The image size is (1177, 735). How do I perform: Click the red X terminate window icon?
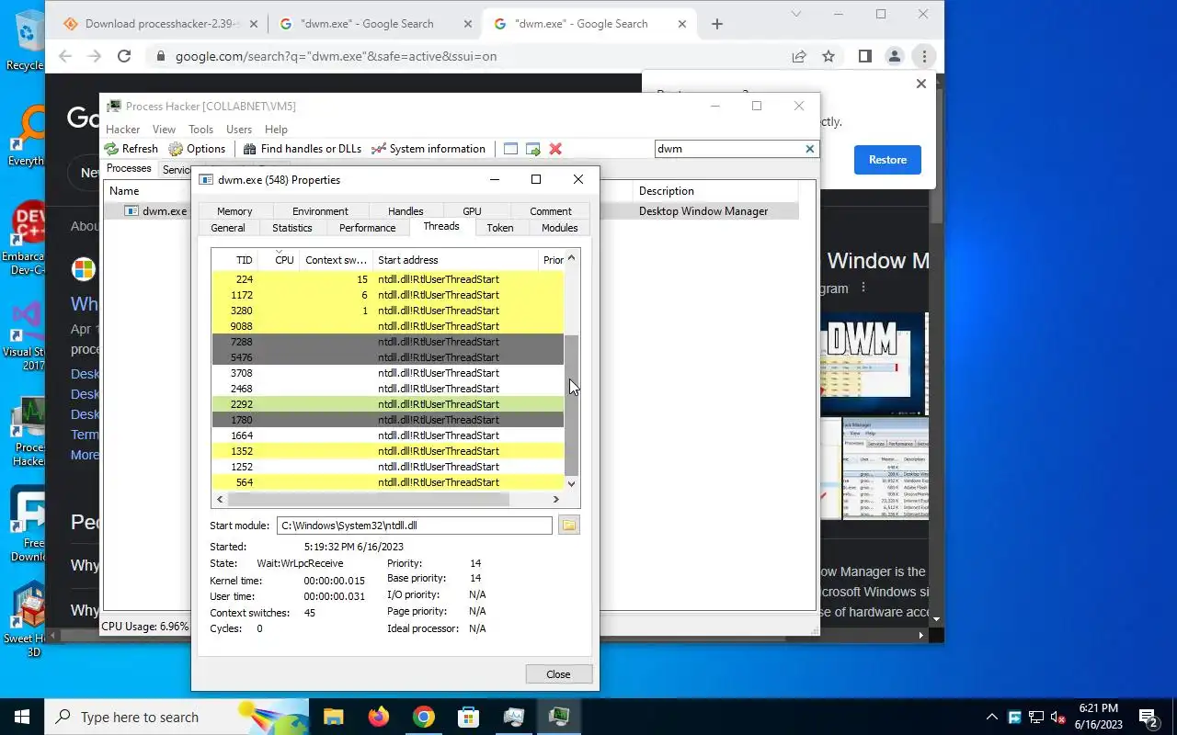(555, 149)
